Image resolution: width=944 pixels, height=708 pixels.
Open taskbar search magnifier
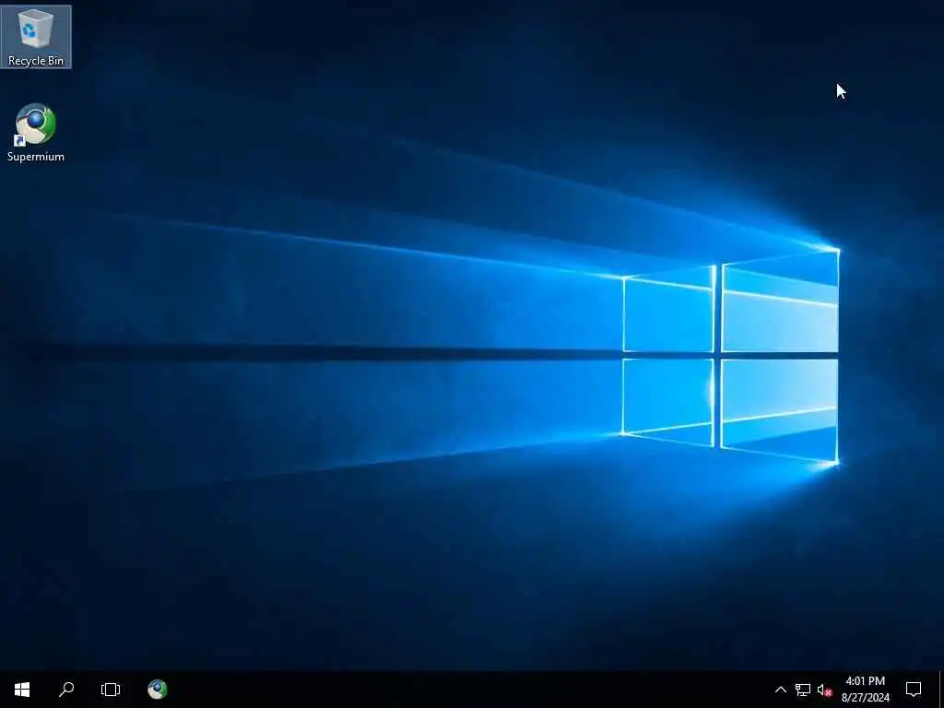click(x=66, y=690)
